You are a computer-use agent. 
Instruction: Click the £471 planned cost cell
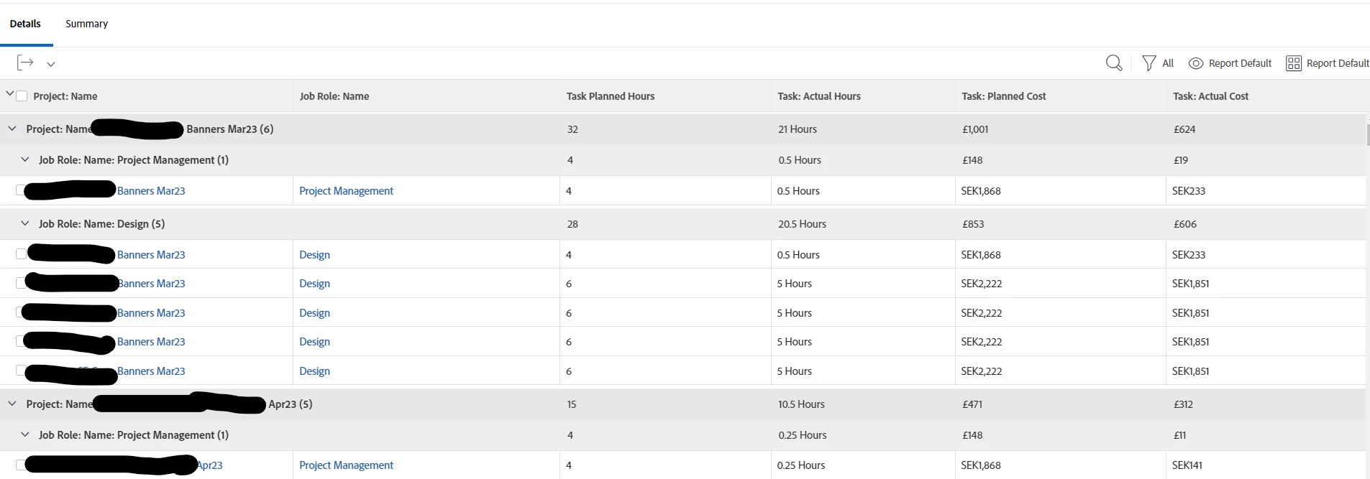[972, 404]
